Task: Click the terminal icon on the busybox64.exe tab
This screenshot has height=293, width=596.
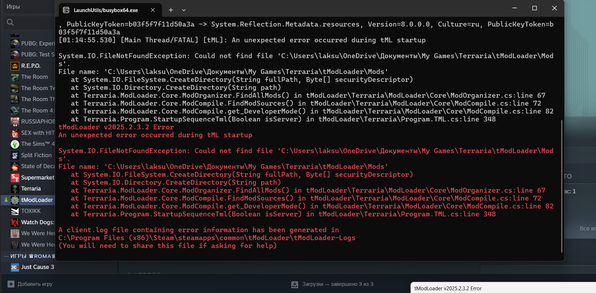Action: [66, 10]
